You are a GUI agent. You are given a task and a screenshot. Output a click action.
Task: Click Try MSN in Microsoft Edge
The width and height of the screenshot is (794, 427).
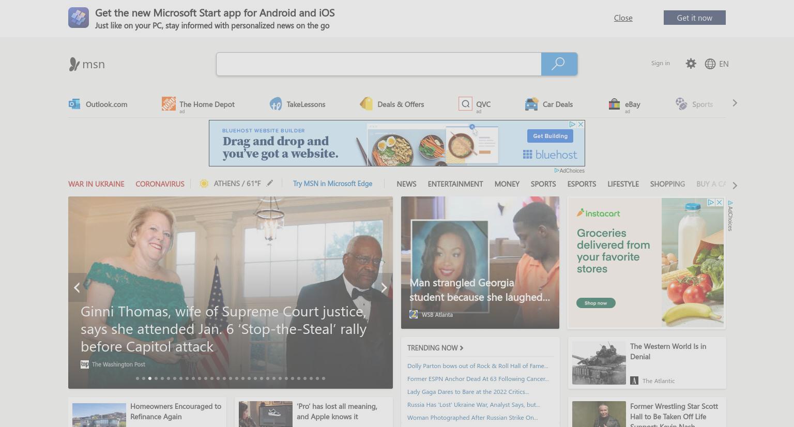click(332, 184)
